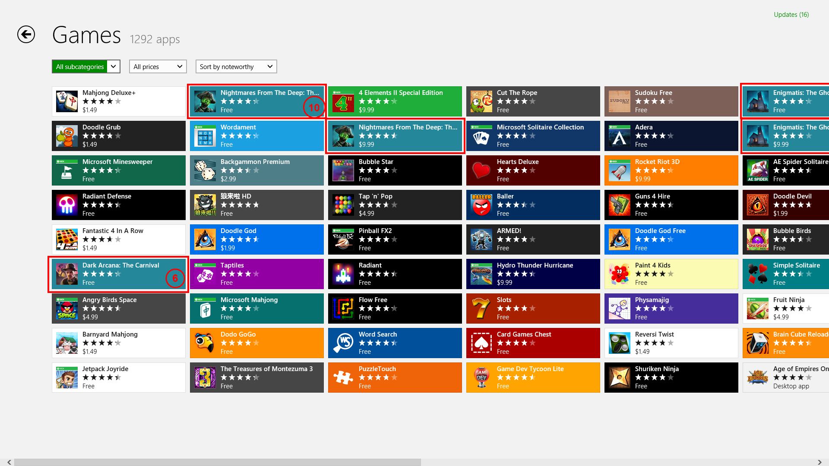The height and width of the screenshot is (466, 829).
Task: Select the Microsoft Minesweeper tile
Action: click(x=119, y=170)
